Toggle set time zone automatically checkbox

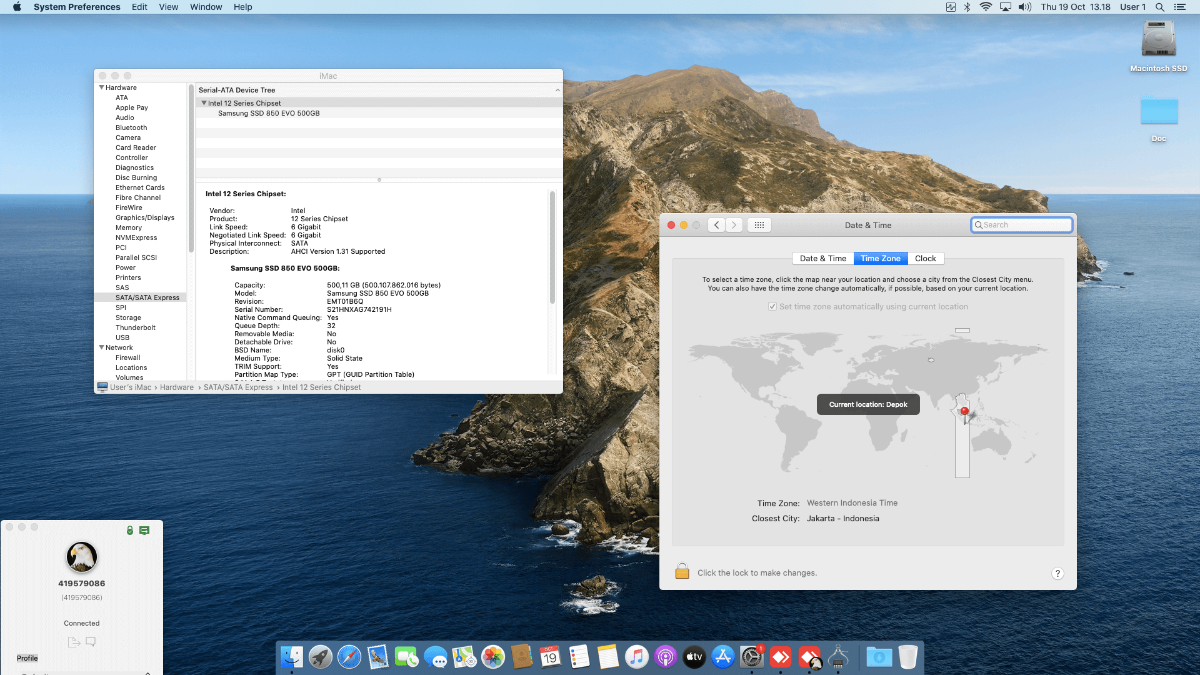772,306
